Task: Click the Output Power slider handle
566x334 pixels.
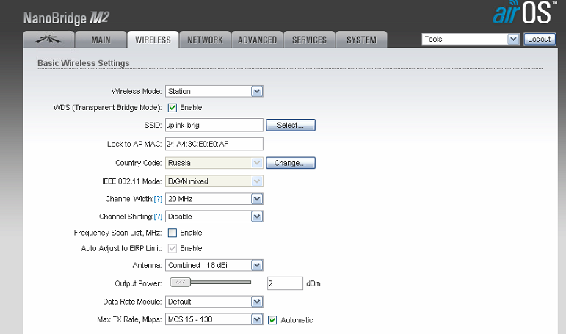Action: pyautogui.click(x=181, y=282)
